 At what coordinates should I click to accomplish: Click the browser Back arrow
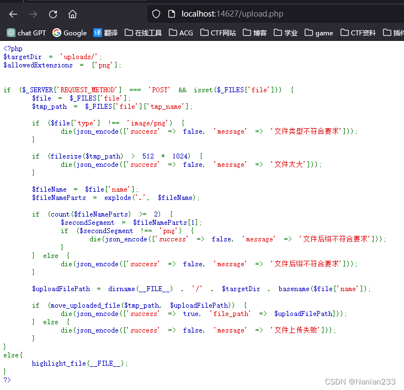tap(13, 14)
